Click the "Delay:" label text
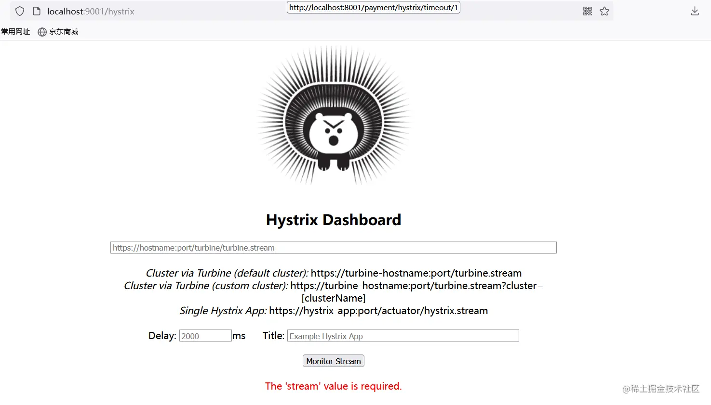 162,336
